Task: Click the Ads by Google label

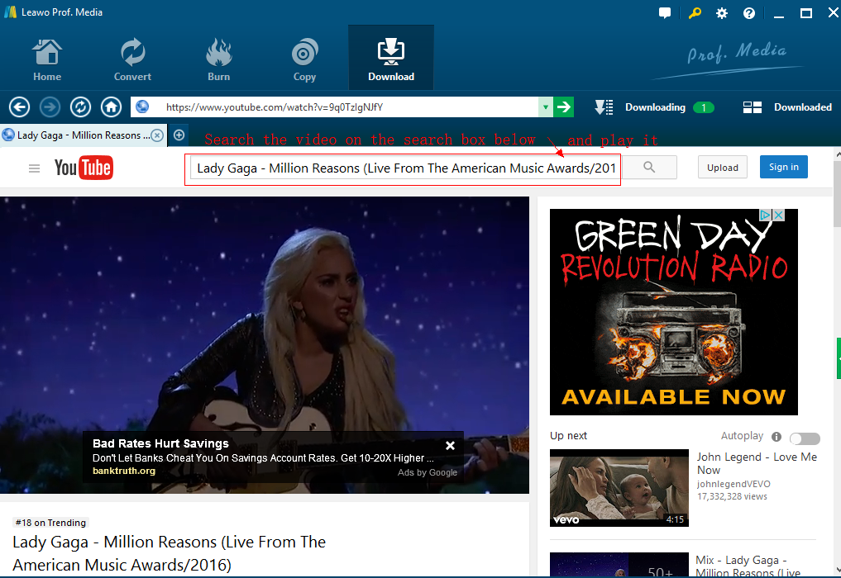Action: [428, 472]
